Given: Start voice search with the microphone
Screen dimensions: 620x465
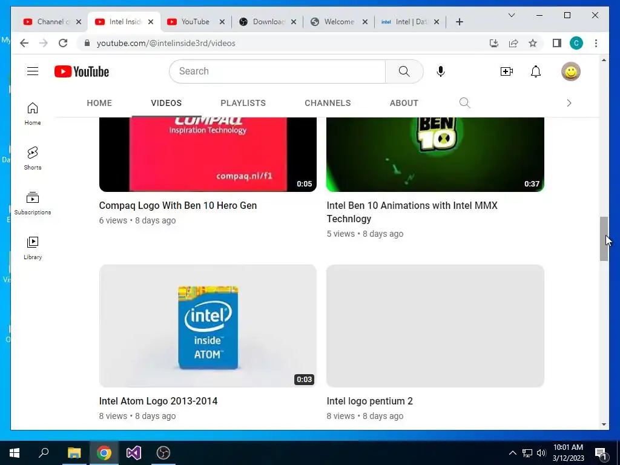Looking at the screenshot, I should [441, 71].
